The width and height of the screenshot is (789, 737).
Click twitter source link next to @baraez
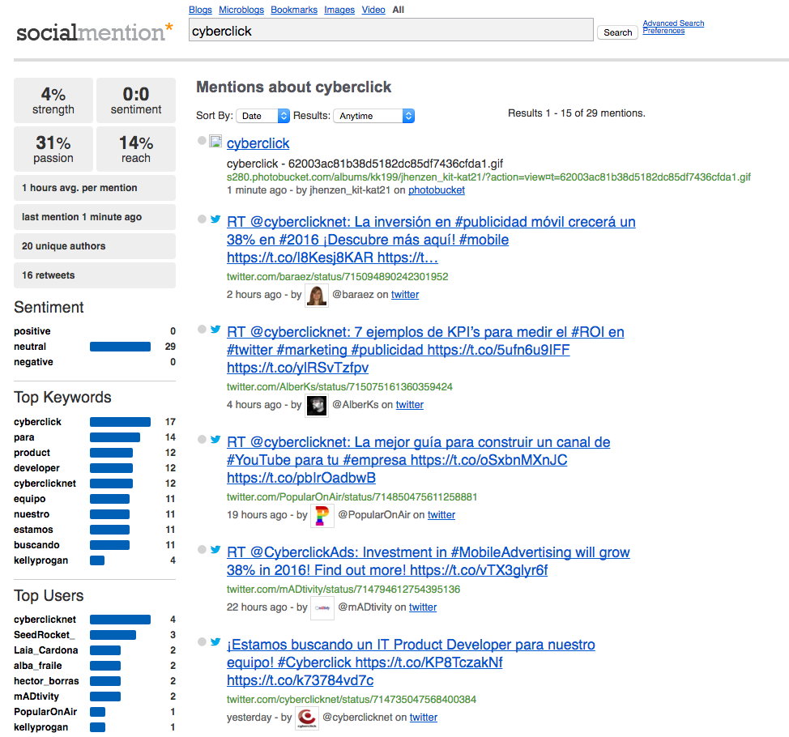point(405,295)
